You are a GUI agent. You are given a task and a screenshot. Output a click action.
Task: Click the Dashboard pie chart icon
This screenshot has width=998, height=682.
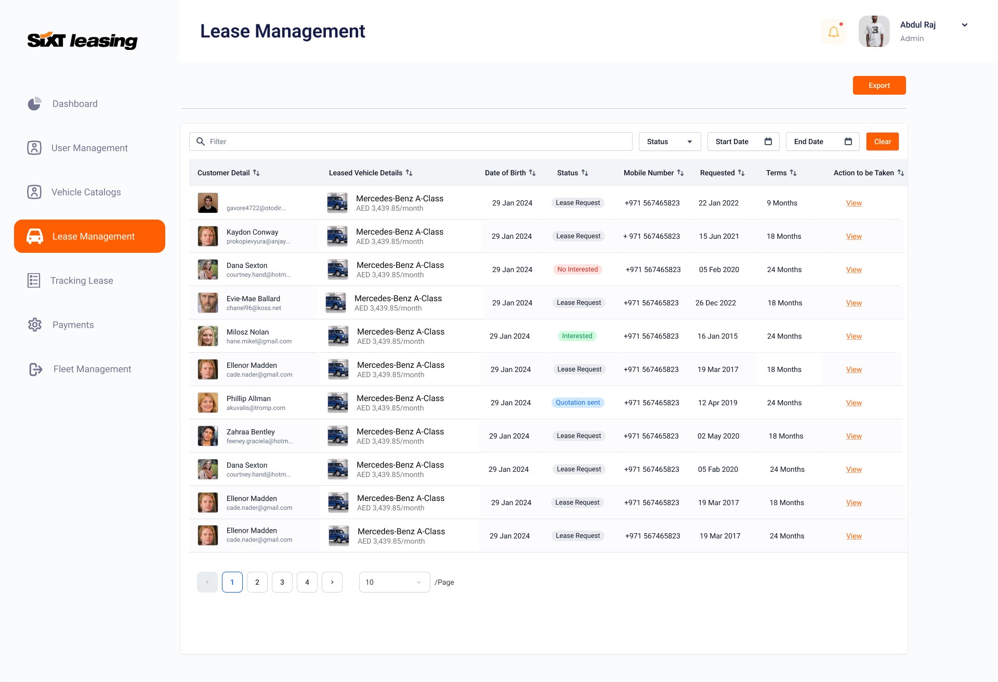[x=34, y=104]
